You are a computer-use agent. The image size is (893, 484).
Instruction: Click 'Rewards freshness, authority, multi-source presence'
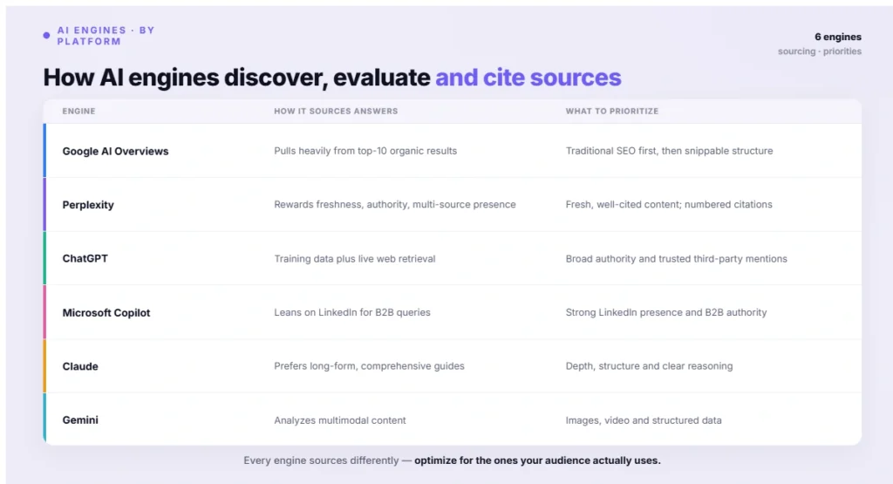click(395, 204)
